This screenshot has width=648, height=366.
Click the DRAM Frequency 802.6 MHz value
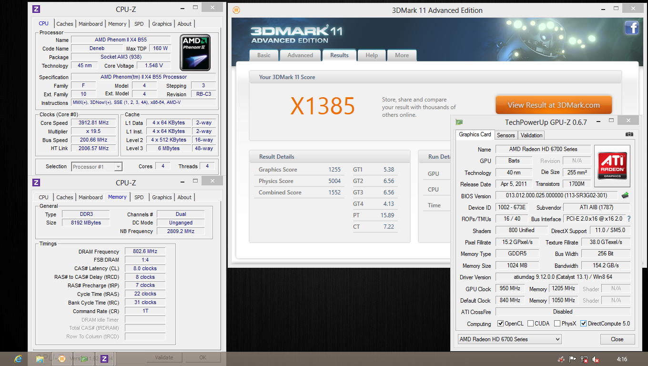click(x=145, y=251)
